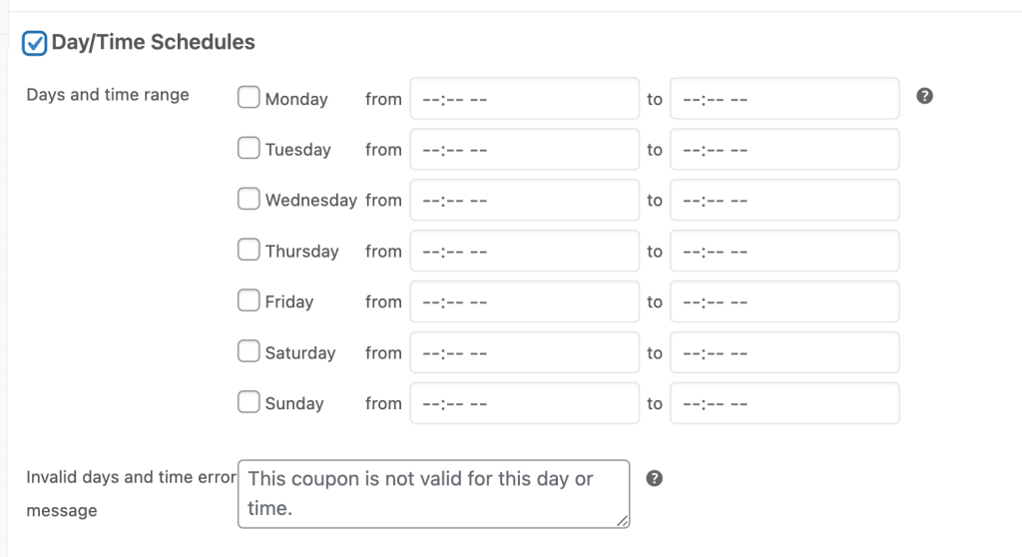Screen dimensions: 1022x557
Task: Click the Tuesday day label
Action: 297,150
